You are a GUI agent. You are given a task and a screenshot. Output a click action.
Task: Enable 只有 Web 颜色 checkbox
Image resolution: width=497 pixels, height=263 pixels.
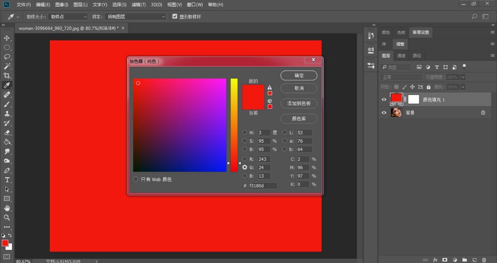click(x=136, y=179)
